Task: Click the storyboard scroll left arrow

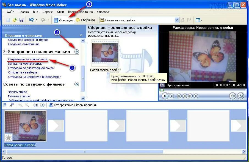Action: pyautogui.click(x=4, y=152)
